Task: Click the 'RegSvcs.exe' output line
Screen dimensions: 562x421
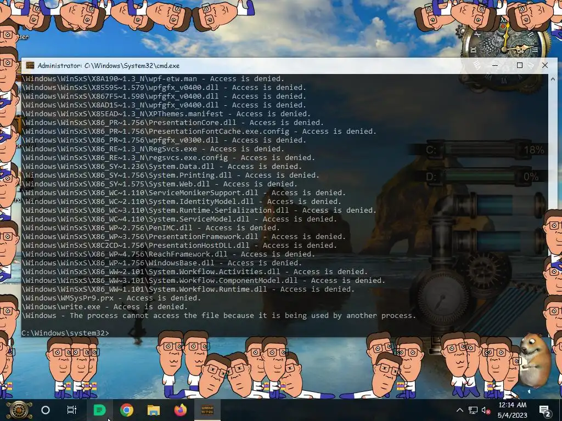Action: click(153, 149)
